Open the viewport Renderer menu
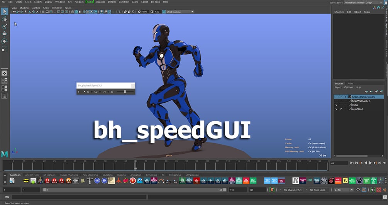 [57, 8]
